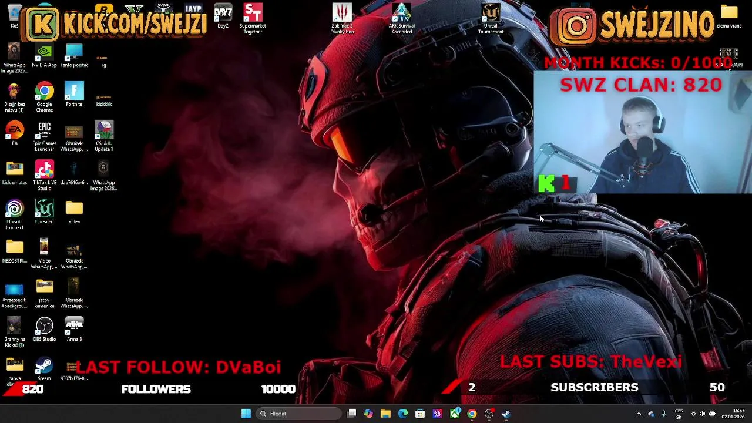Open the Epic Games Launcher shortcut

pos(44,136)
